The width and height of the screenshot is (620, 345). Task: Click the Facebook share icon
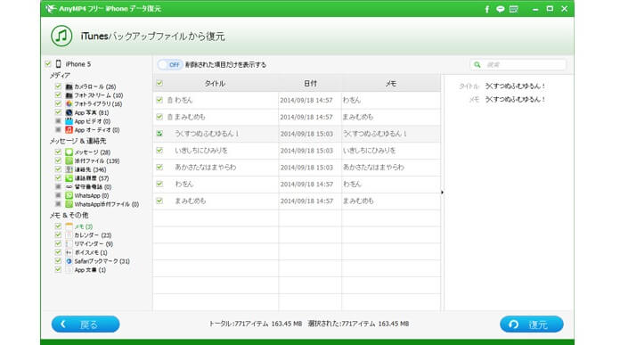486,9
